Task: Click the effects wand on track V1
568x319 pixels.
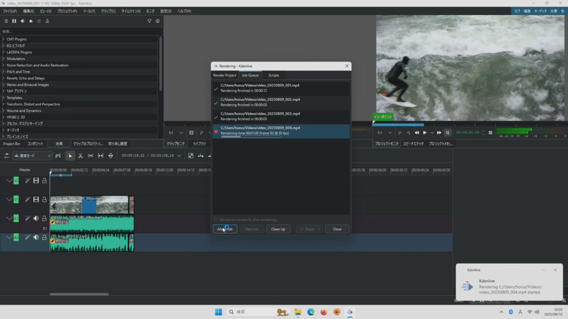Action: click(x=27, y=199)
